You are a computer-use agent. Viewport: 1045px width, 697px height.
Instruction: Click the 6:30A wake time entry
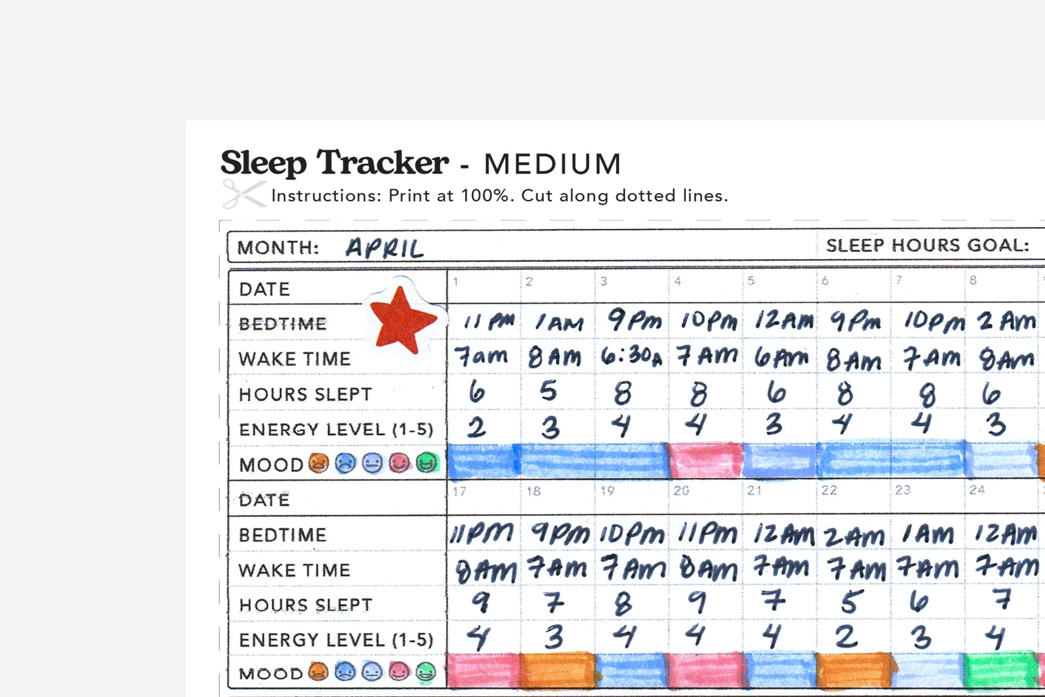631,357
